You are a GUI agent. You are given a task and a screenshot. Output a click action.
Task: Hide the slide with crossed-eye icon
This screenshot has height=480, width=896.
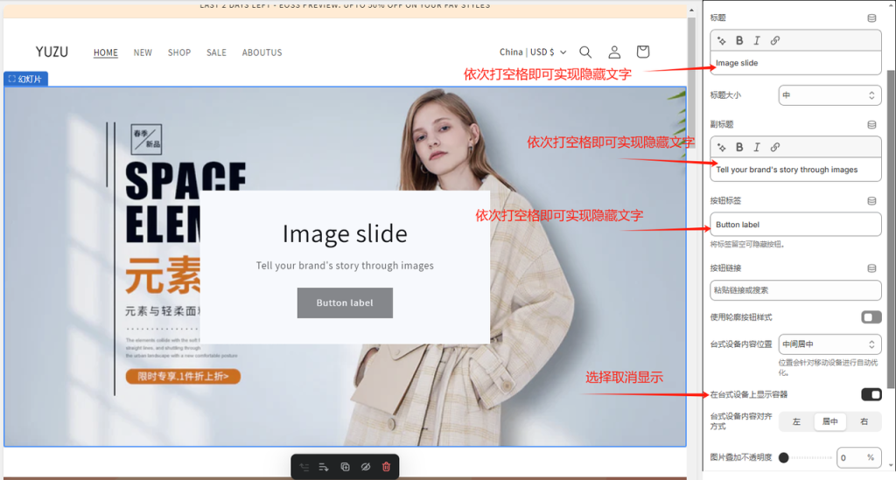coord(366,467)
